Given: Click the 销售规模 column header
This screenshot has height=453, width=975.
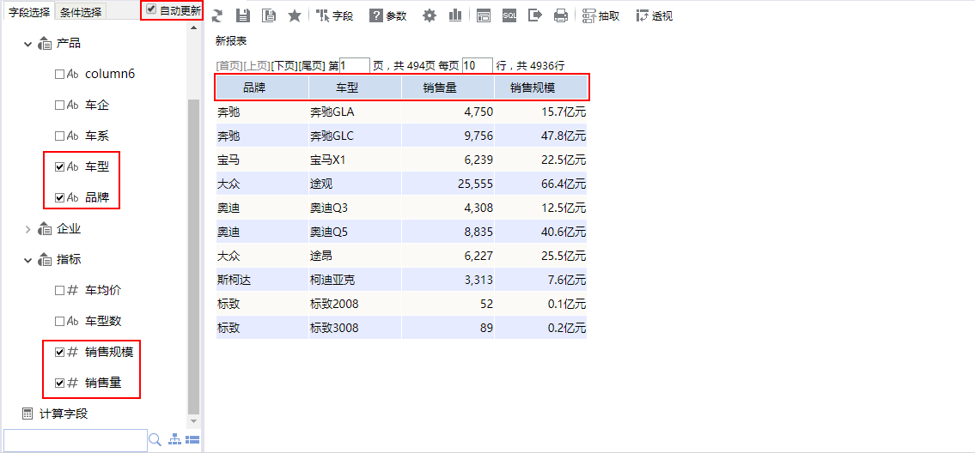Looking at the screenshot, I should 541,88.
